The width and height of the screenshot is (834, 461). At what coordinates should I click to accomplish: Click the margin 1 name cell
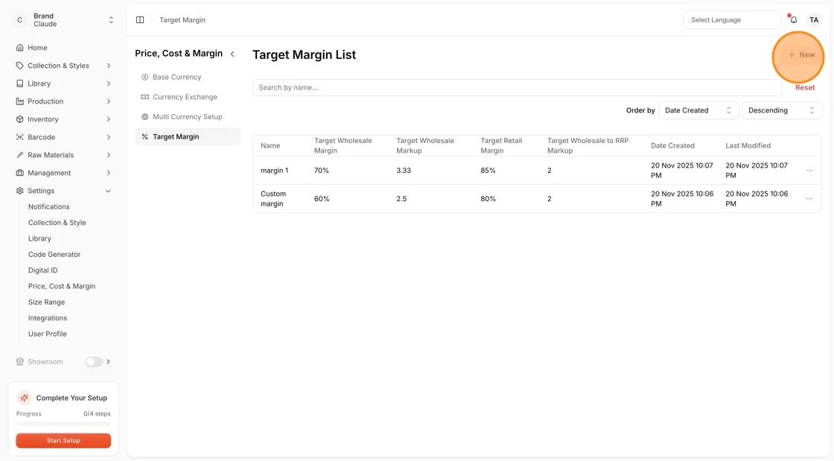click(275, 170)
